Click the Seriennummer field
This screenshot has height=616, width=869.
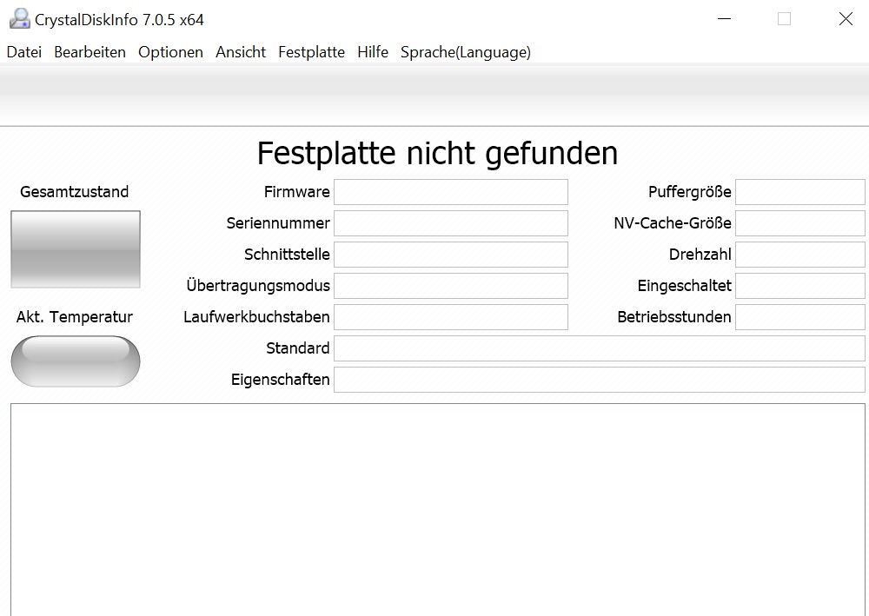tap(450, 223)
